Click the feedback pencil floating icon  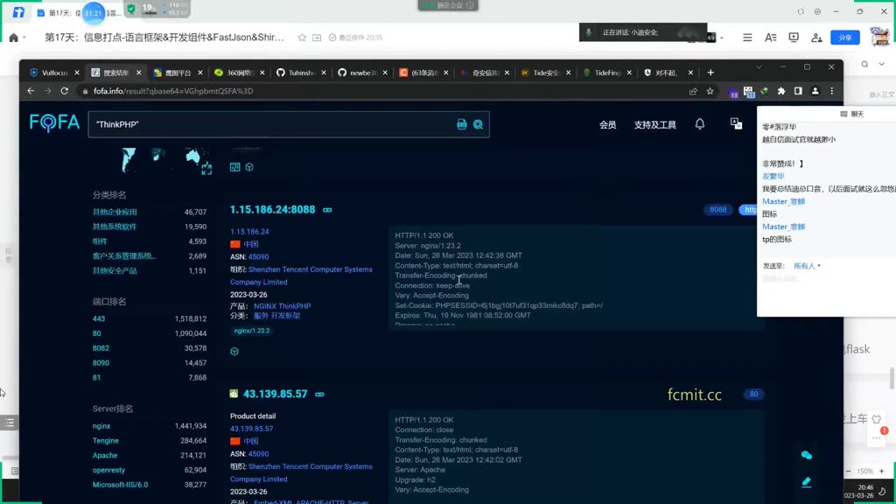pos(806,482)
